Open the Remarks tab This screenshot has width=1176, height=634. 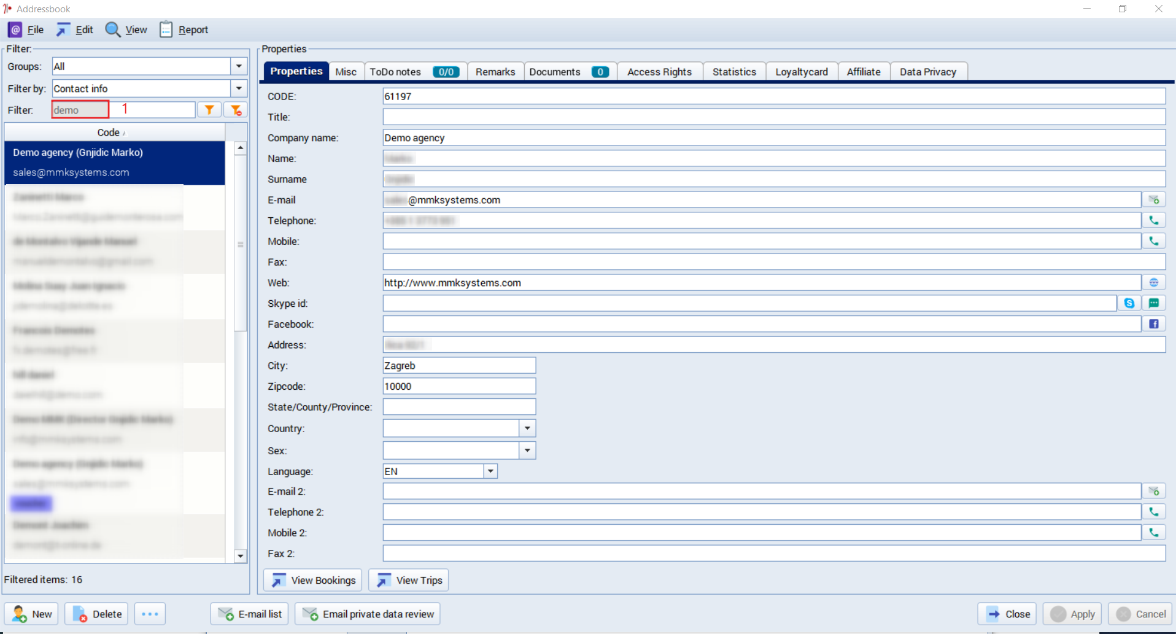click(x=495, y=72)
